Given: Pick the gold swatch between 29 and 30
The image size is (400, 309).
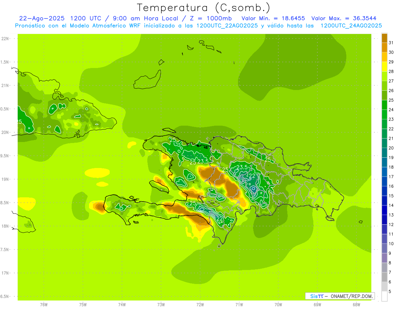Looking at the screenshot, I should 384,57.
